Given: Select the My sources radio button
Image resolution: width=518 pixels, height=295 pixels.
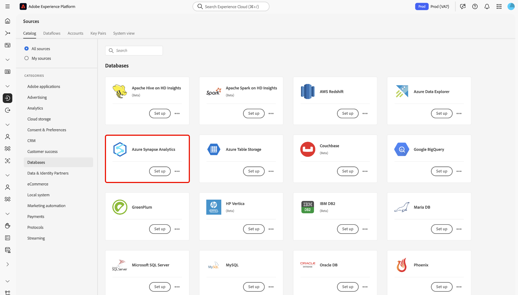Looking at the screenshot, I should tap(27, 58).
